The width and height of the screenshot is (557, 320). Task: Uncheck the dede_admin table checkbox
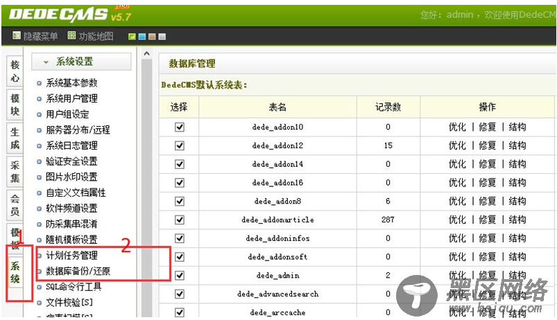coord(180,275)
